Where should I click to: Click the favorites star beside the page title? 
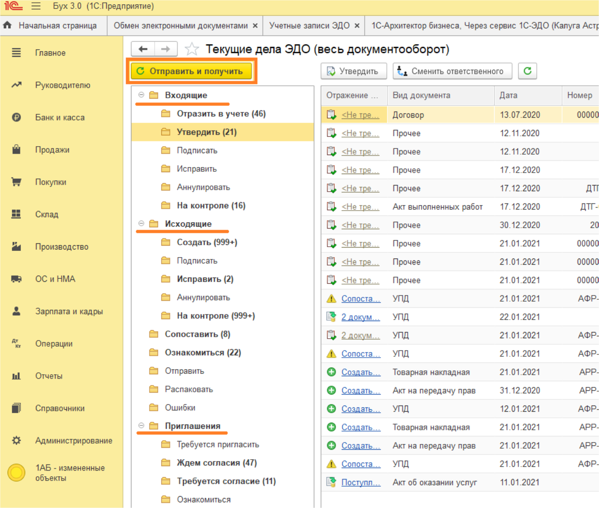pos(192,49)
